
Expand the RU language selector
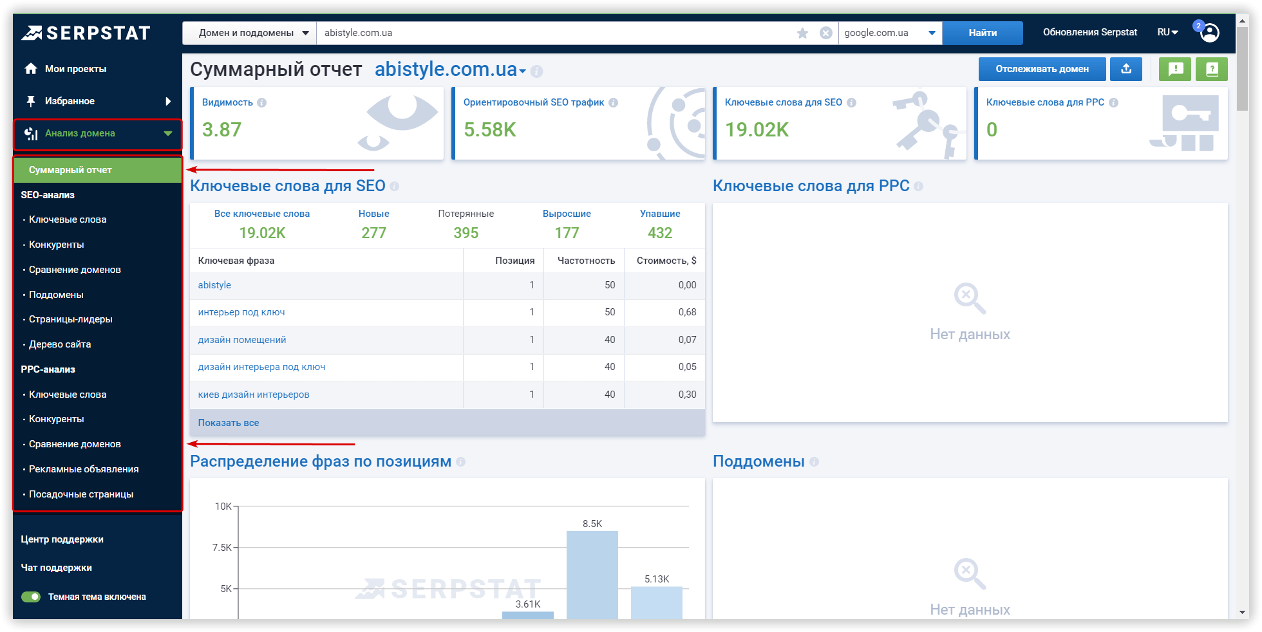click(1167, 32)
